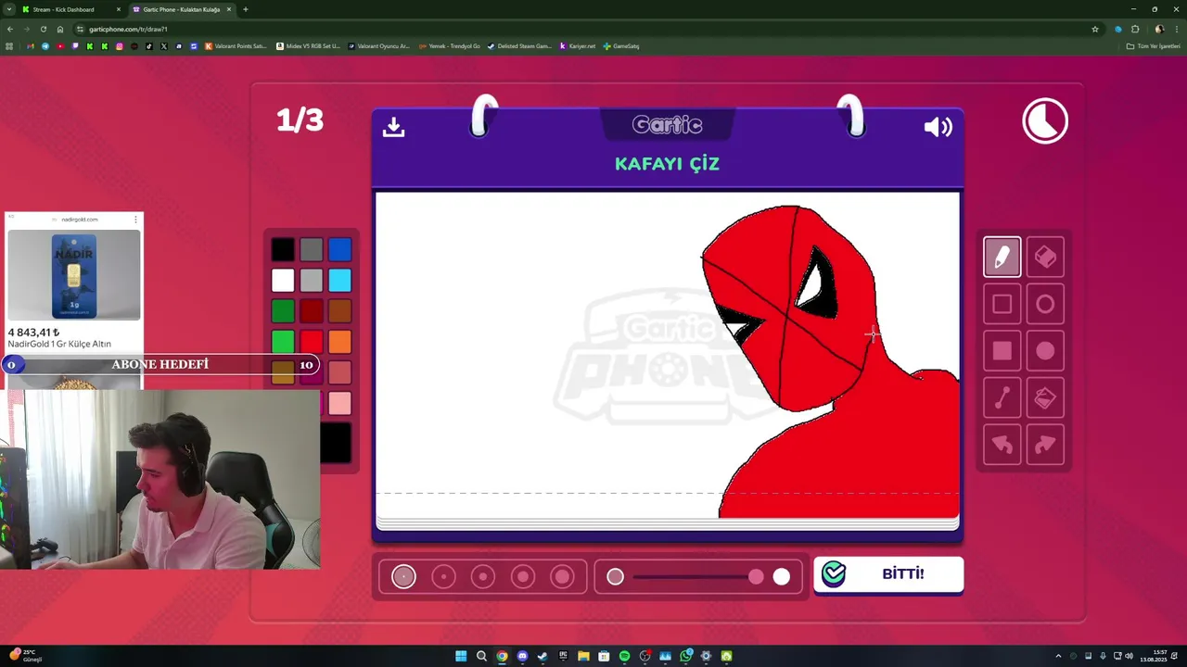Select the filled circle tool
Viewport: 1187px width, 667px height.
pyautogui.click(x=1045, y=351)
